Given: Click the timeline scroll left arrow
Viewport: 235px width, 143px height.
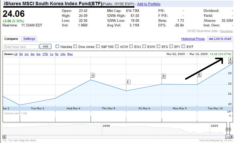Looking at the screenshot, I should point(4,137).
